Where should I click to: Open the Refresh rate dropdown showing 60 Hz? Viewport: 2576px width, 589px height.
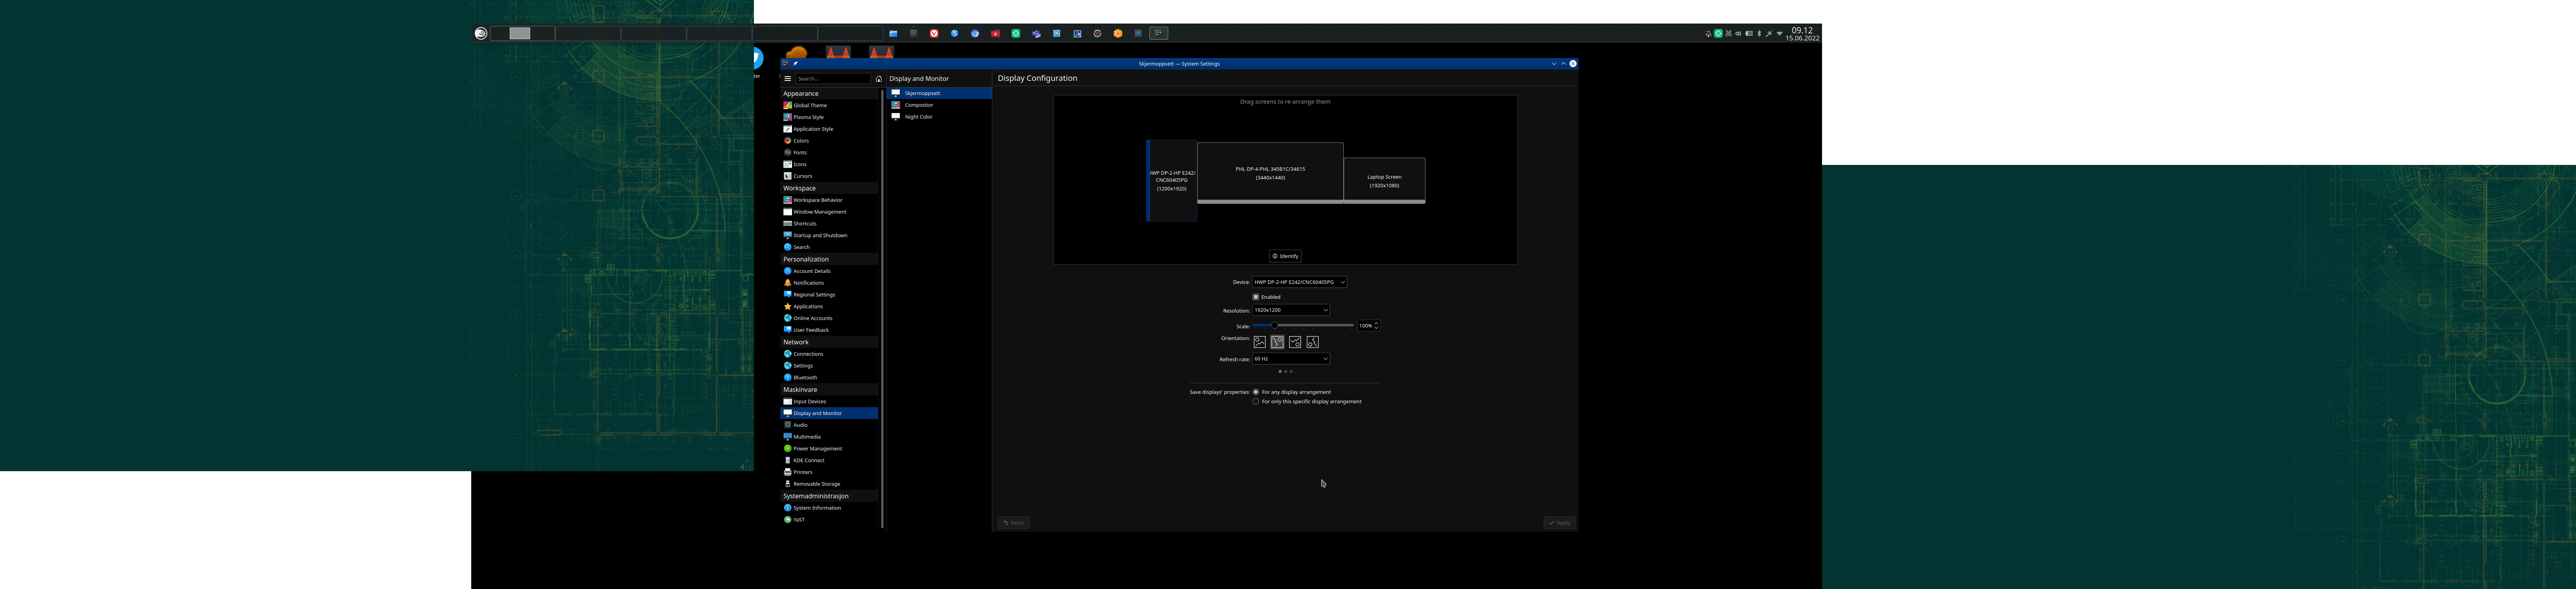pos(1291,359)
